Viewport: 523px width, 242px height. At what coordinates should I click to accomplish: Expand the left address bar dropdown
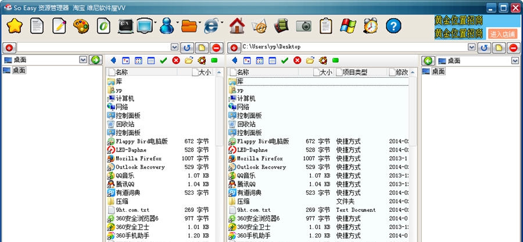pos(174,47)
